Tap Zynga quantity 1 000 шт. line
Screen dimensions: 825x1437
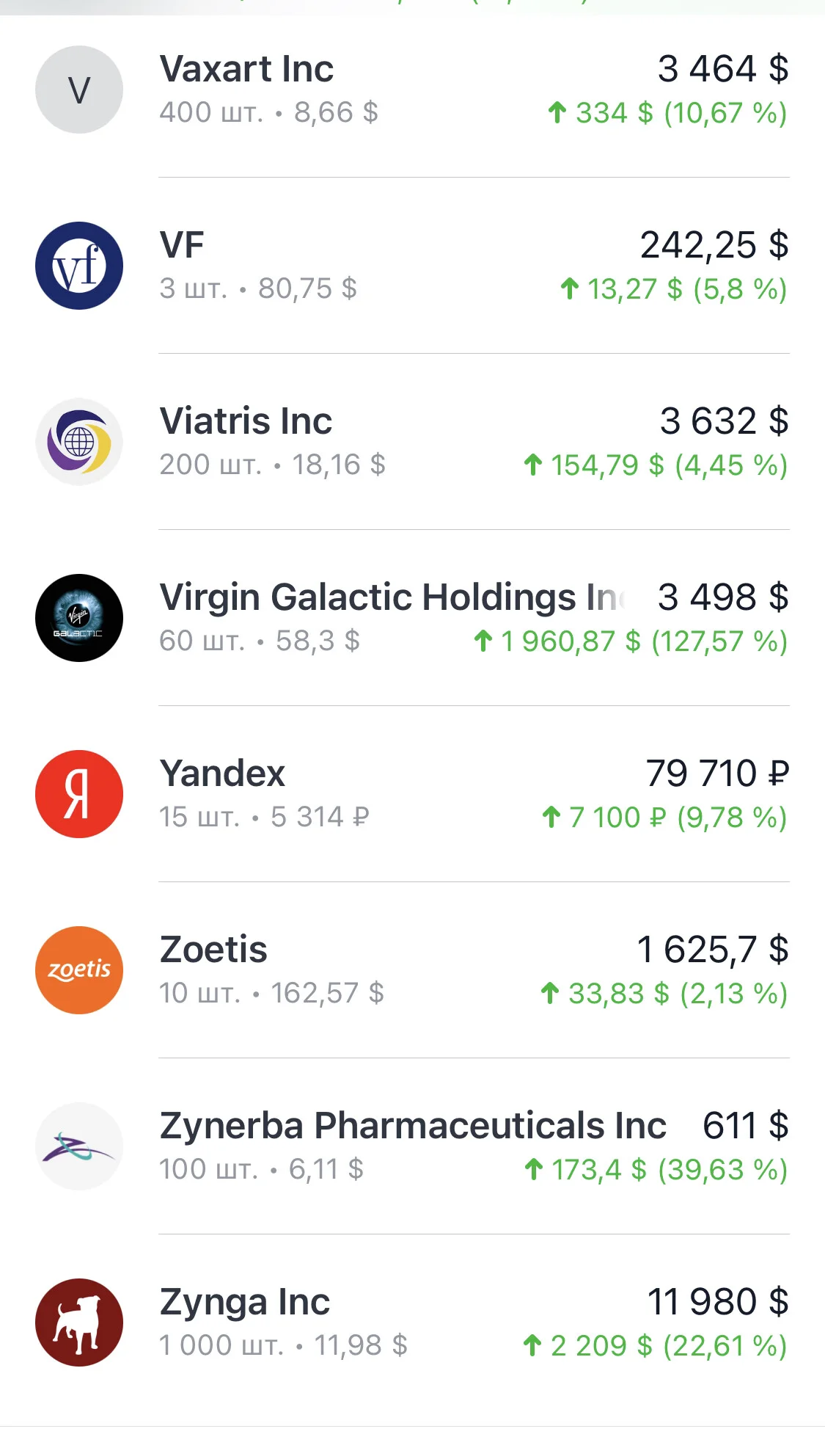283,1345
